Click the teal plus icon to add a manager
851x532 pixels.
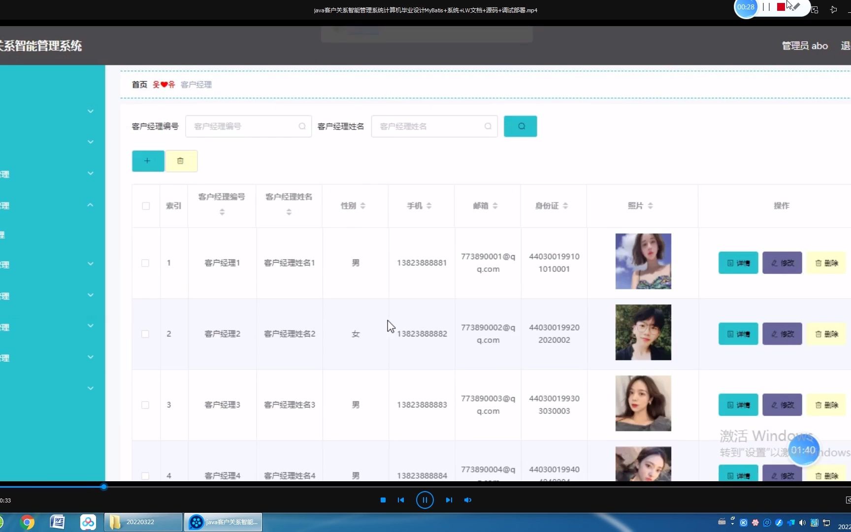pos(148,161)
